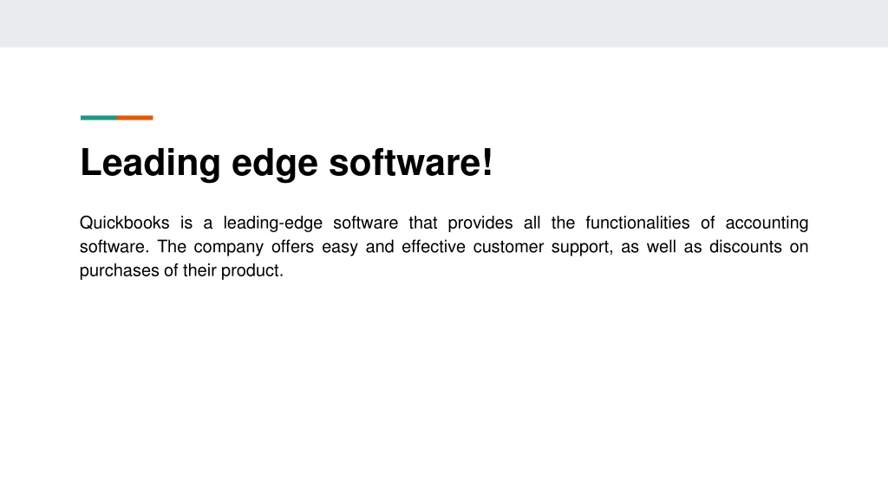The height and width of the screenshot is (499, 888).
Task: Click the word 'company' in second line
Action: (x=229, y=248)
